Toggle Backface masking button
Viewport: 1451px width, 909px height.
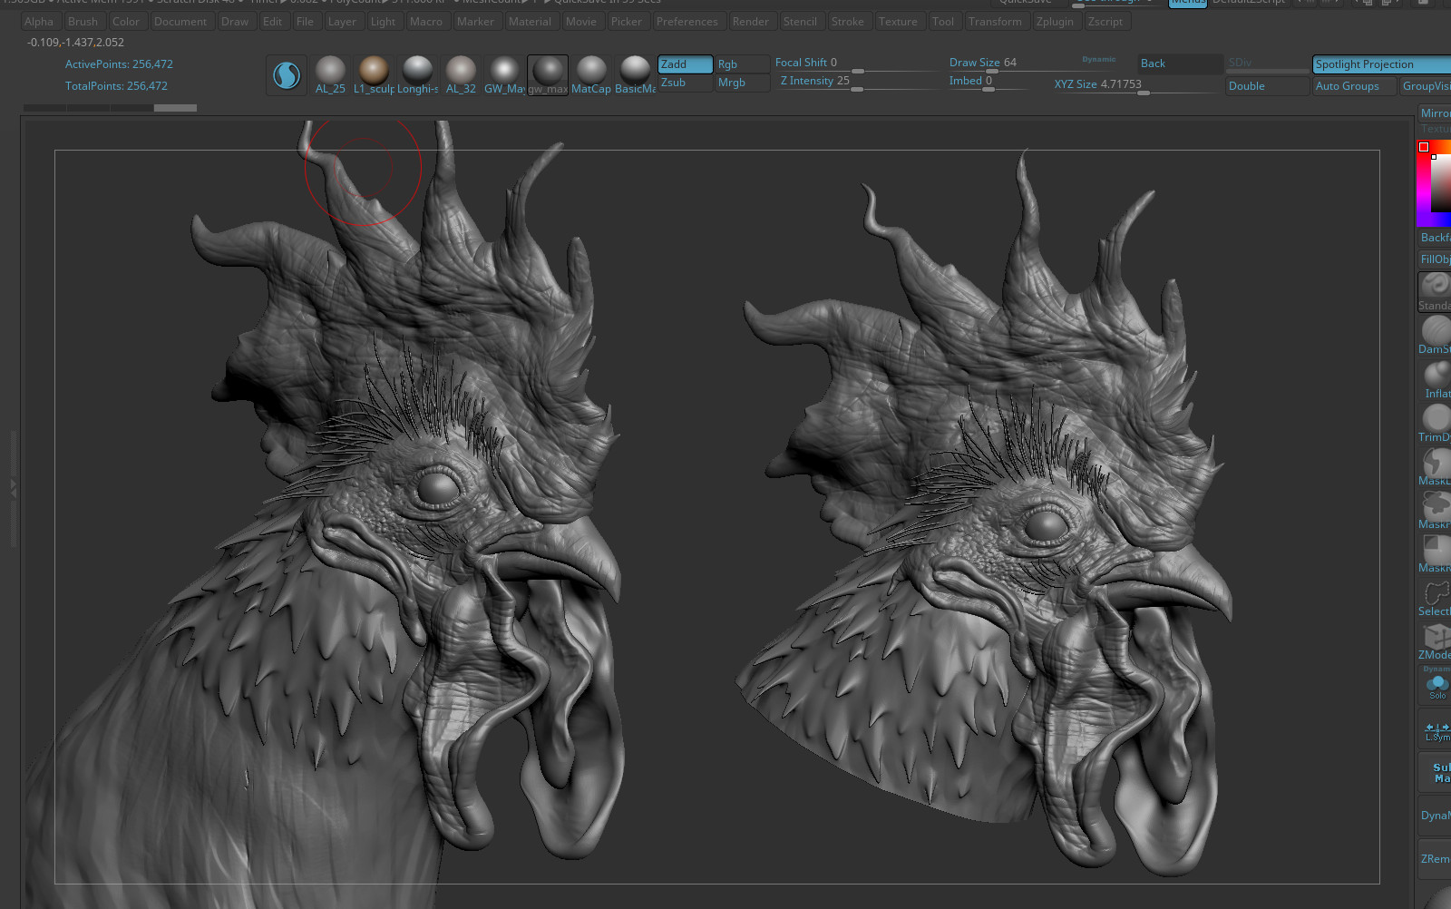1435,238
